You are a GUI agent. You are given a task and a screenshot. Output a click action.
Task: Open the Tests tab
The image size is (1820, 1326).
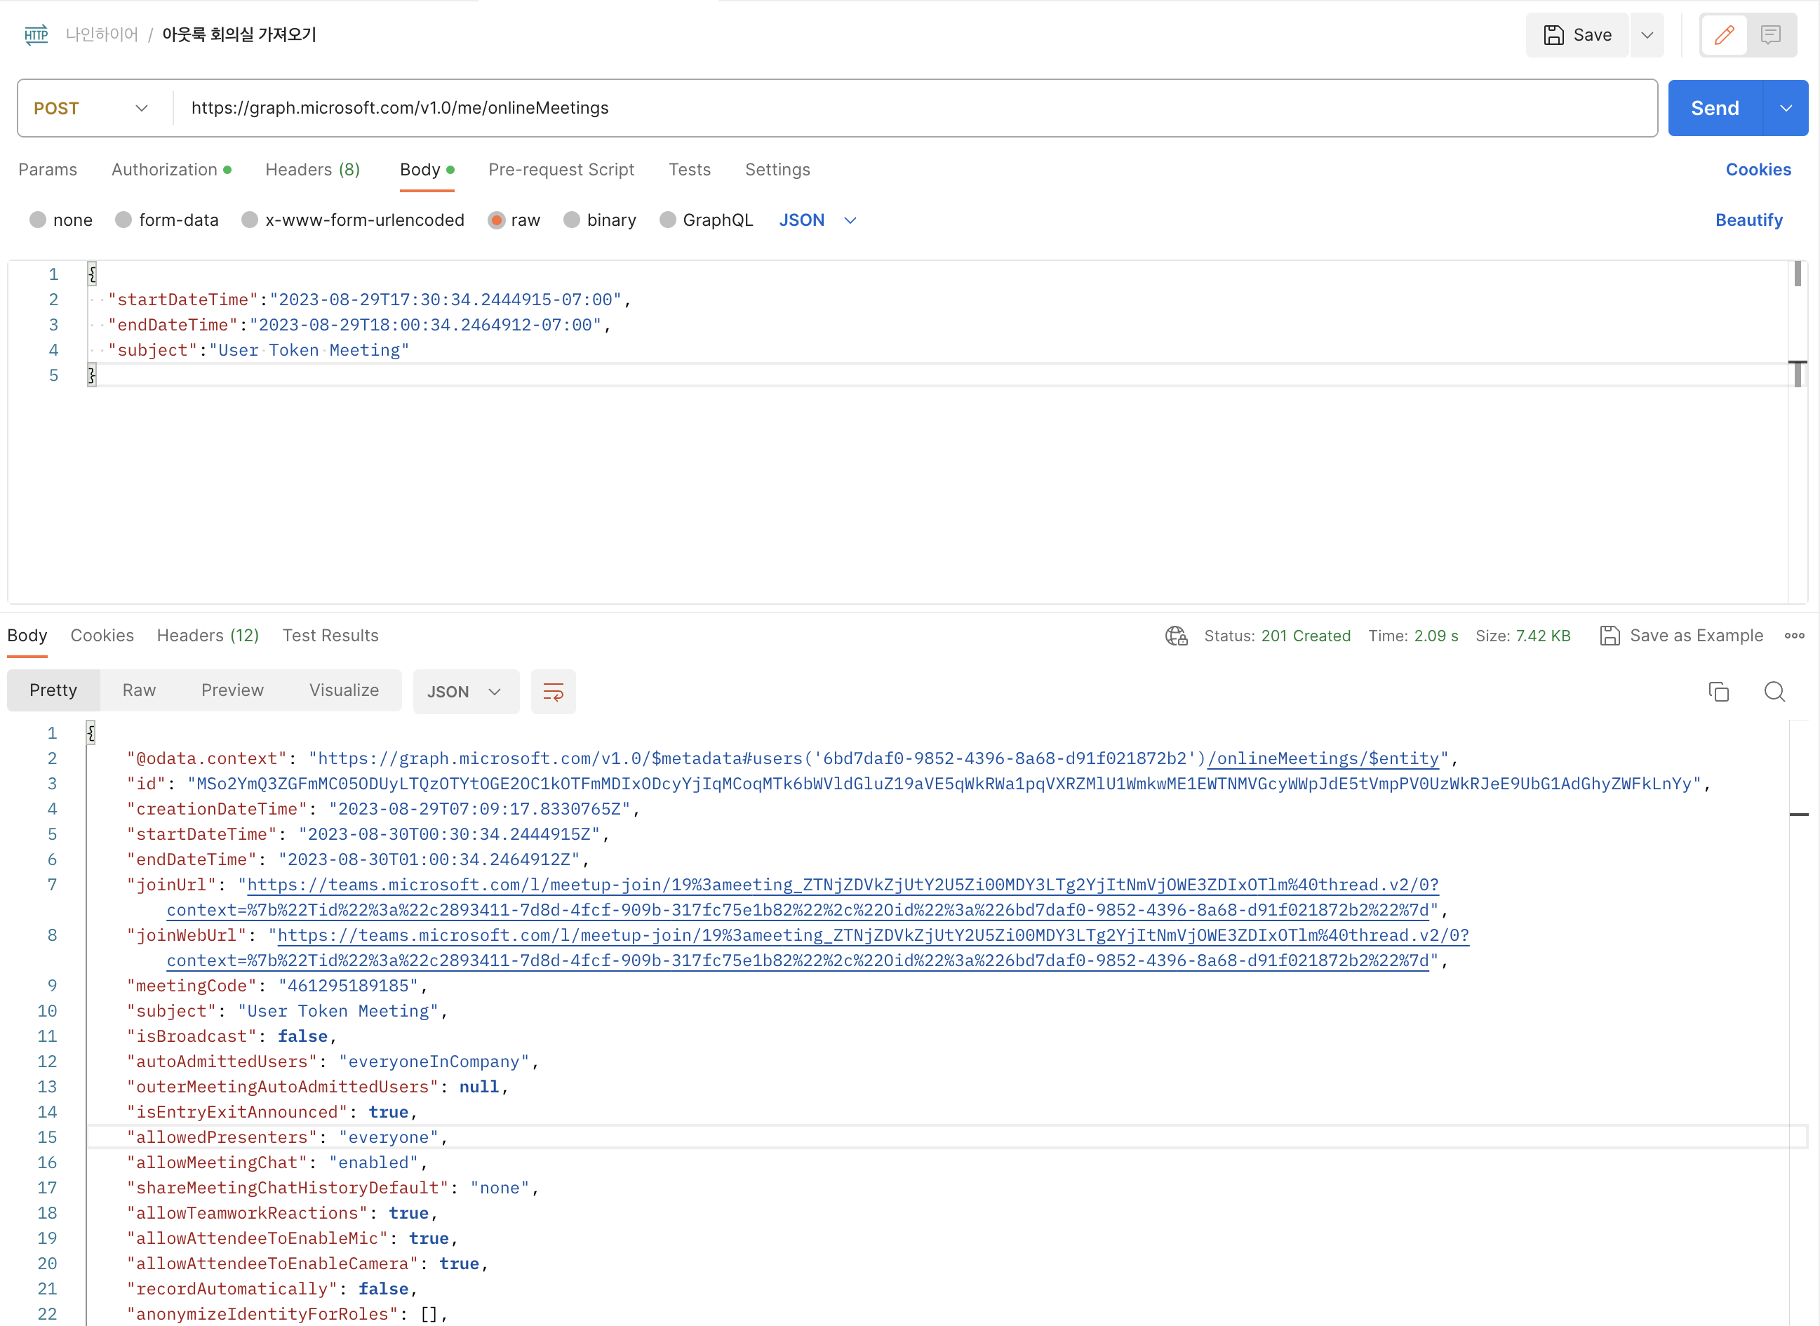tap(689, 169)
